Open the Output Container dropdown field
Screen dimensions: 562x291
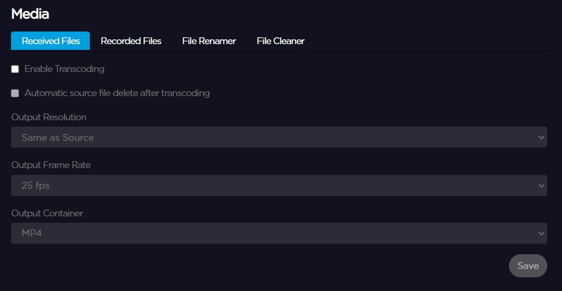coord(278,233)
